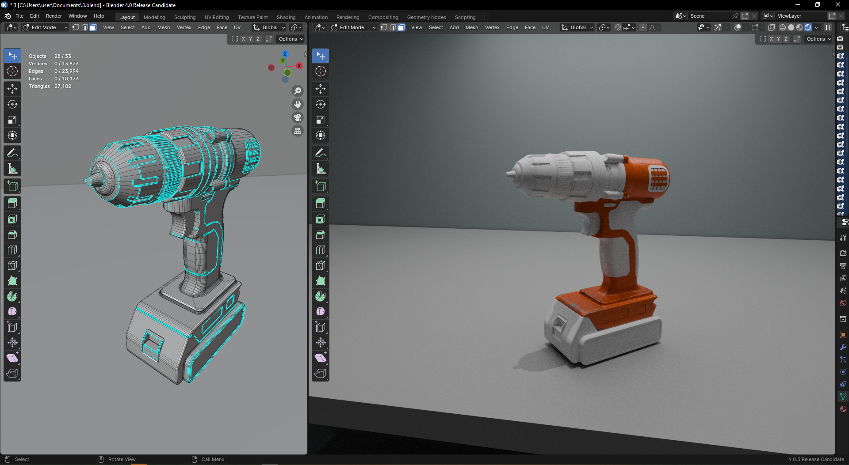The image size is (849, 465).
Task: Switch perspective/orthographic grid icon in left viewport
Action: point(298,131)
